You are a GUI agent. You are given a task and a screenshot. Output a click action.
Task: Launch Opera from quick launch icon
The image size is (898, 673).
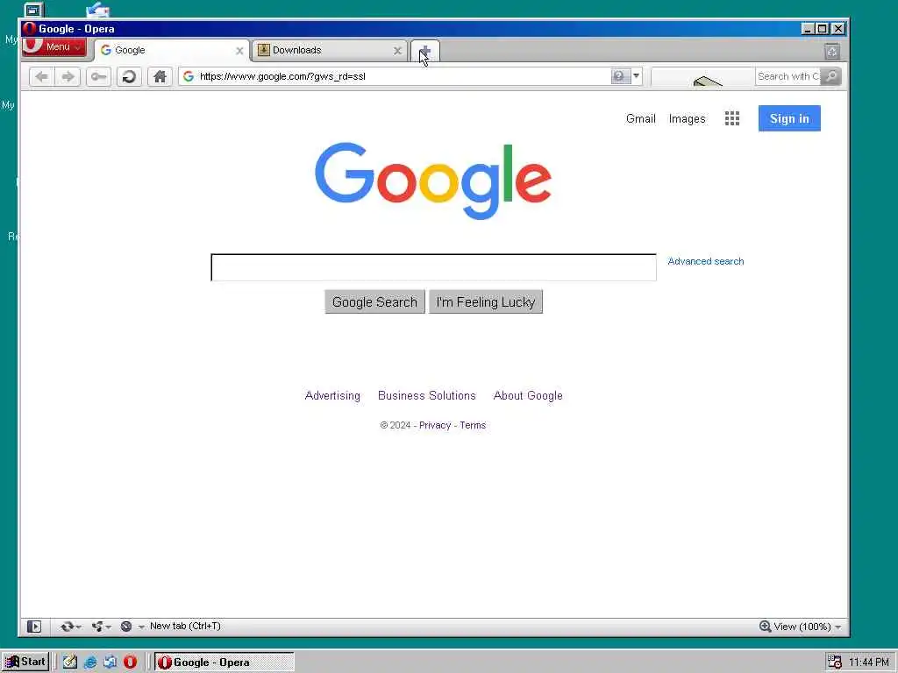(130, 662)
